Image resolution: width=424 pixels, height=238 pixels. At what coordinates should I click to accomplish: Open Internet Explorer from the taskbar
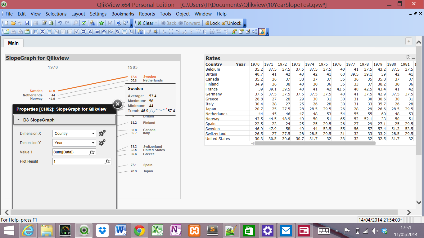[x=28, y=231]
